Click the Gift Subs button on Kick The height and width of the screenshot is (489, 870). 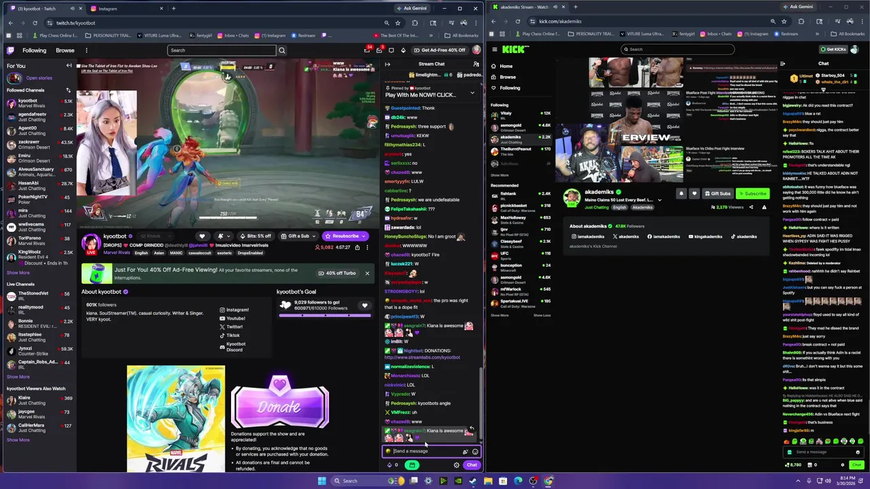(717, 194)
